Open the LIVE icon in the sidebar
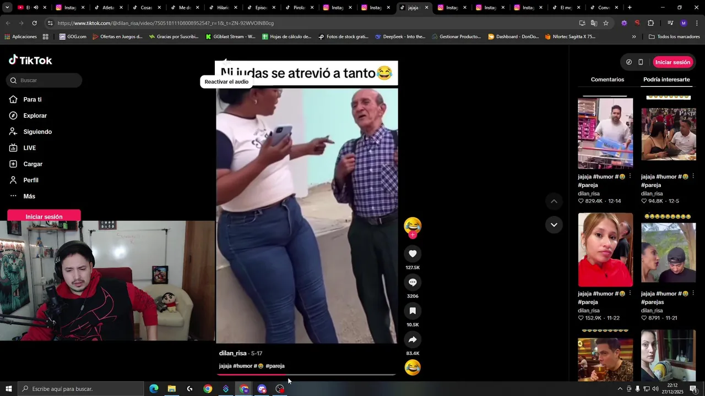This screenshot has height=396, width=705. tap(13, 148)
